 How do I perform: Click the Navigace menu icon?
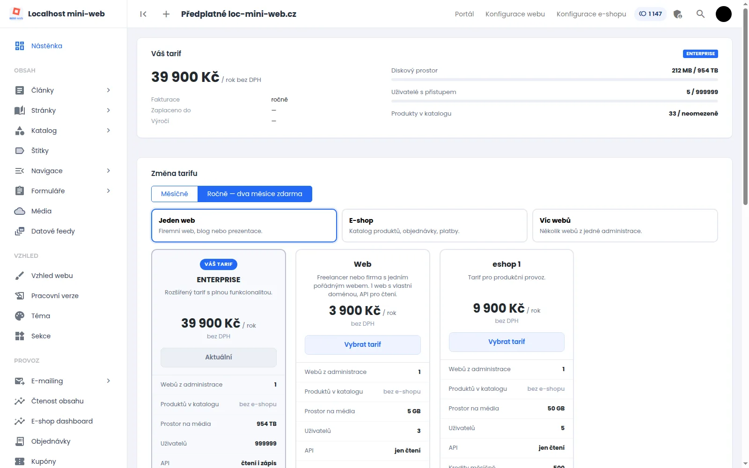(x=20, y=171)
